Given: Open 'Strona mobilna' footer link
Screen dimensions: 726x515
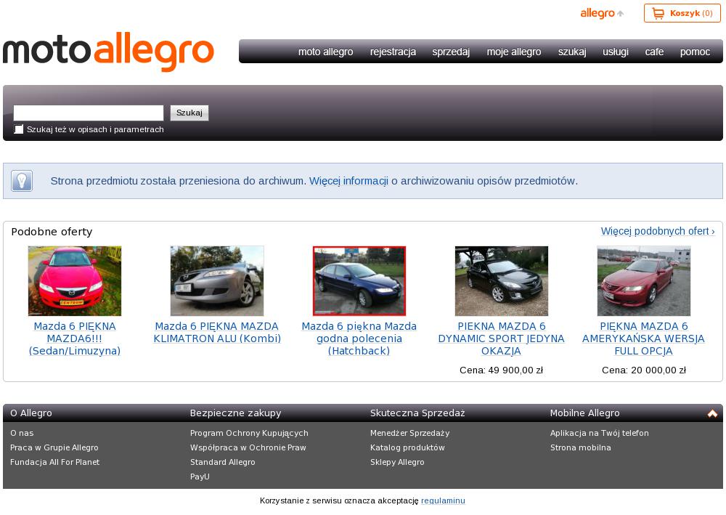Looking at the screenshot, I should click(580, 448).
